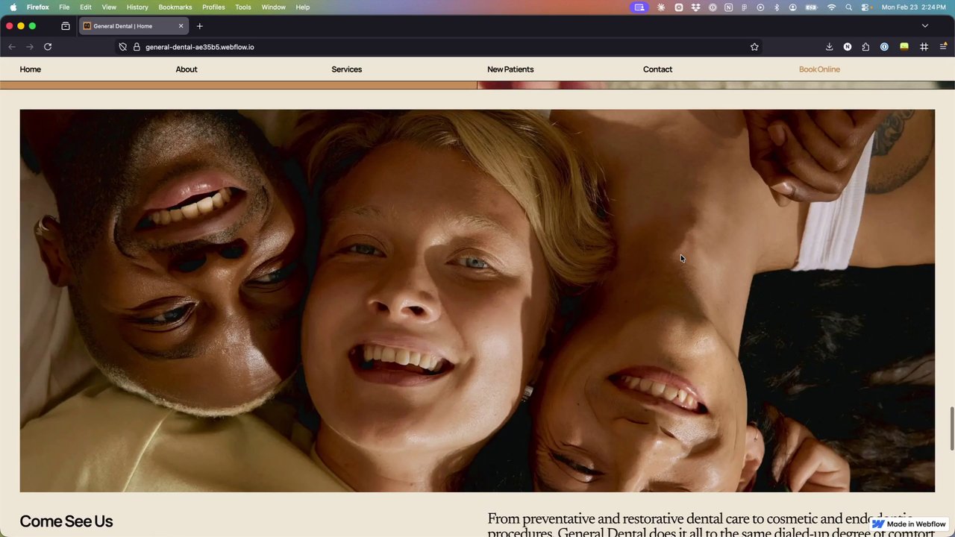The height and width of the screenshot is (537, 955).
Task: Open the Firefox application menu
Action: (x=943, y=47)
